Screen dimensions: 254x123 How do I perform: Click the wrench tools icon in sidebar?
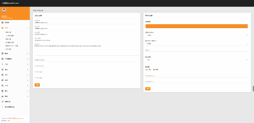click(x=3, y=85)
